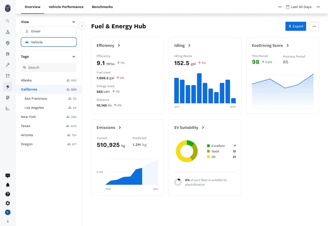Click the Export button
The height and width of the screenshot is (226, 328).
click(x=295, y=26)
